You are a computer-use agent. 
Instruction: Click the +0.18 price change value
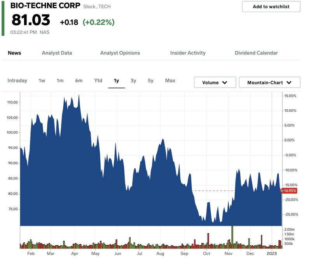coord(69,22)
